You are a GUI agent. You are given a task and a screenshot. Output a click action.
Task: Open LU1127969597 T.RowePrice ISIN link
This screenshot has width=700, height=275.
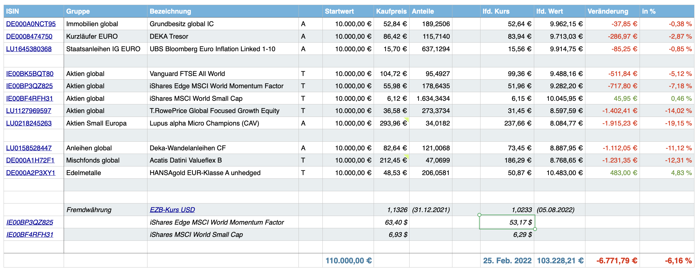click(29, 111)
